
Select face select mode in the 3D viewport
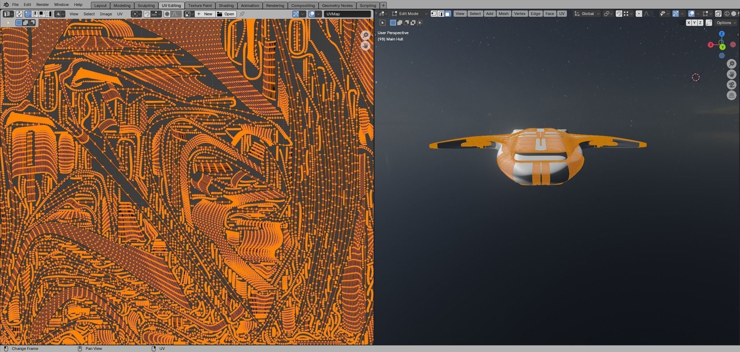(x=448, y=14)
